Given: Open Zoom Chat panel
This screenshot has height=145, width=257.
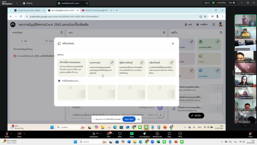Looking at the screenshot, I should [108, 134].
